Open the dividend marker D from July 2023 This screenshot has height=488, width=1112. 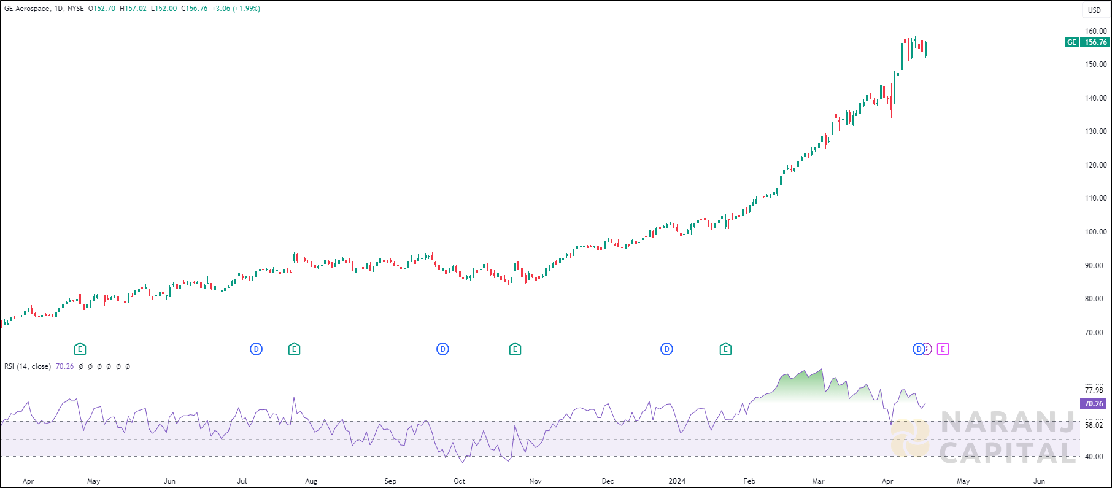pyautogui.click(x=257, y=349)
